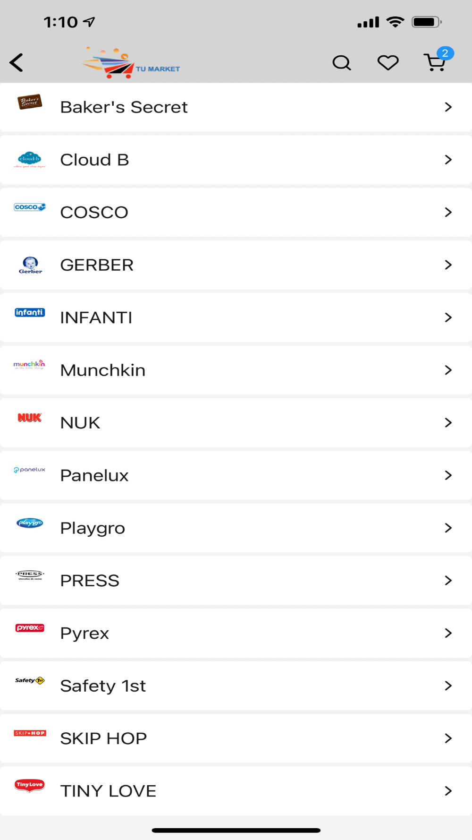Open the wishlist heart icon
The width and height of the screenshot is (472, 840).
pos(388,62)
